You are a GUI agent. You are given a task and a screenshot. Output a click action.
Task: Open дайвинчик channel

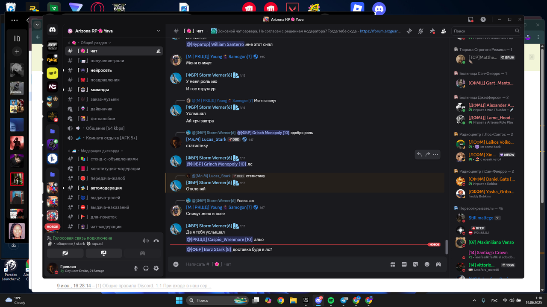[113, 109]
